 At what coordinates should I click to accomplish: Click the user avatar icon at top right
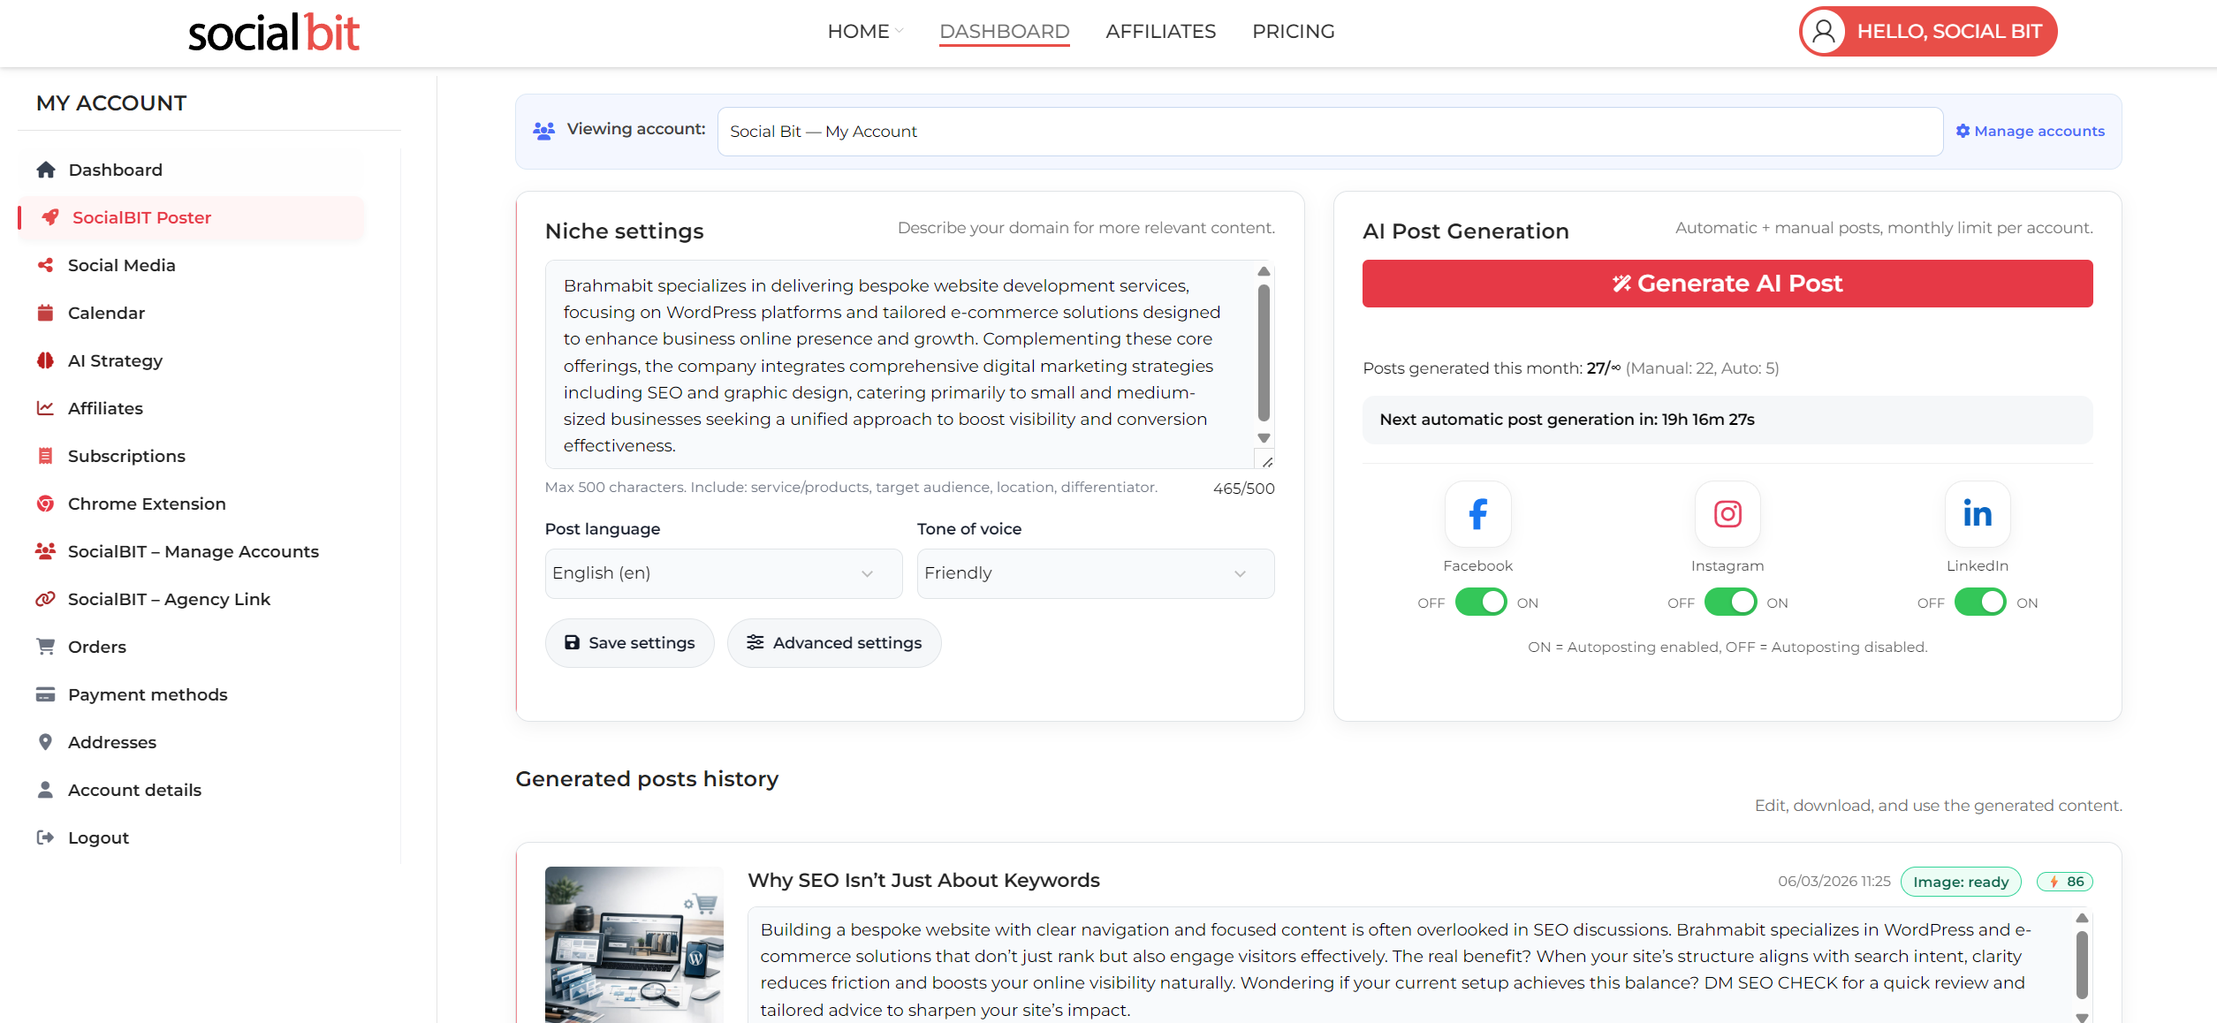pos(1825,32)
